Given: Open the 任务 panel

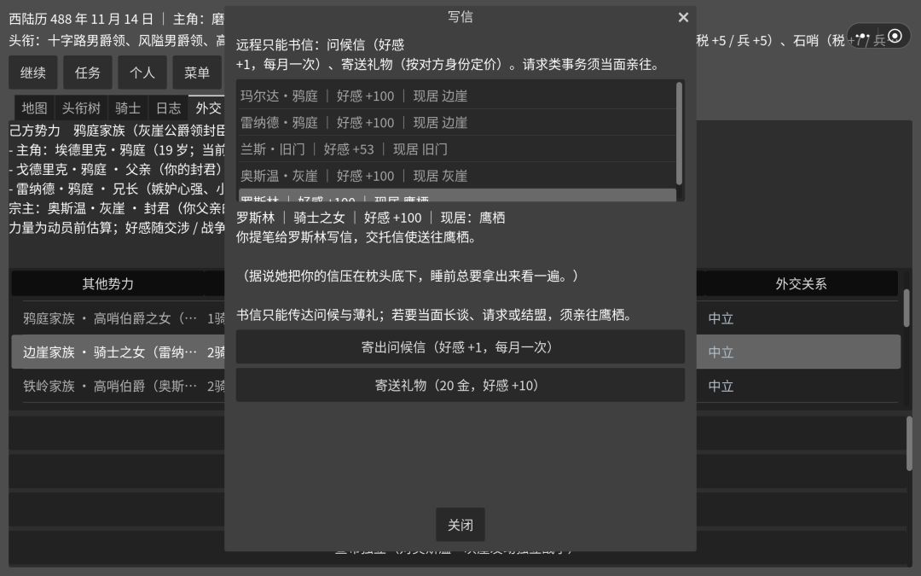Looking at the screenshot, I should pyautogui.click(x=88, y=73).
